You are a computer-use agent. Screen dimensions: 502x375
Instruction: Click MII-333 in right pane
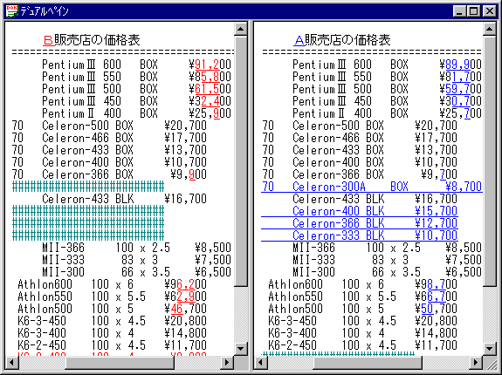coord(314,260)
